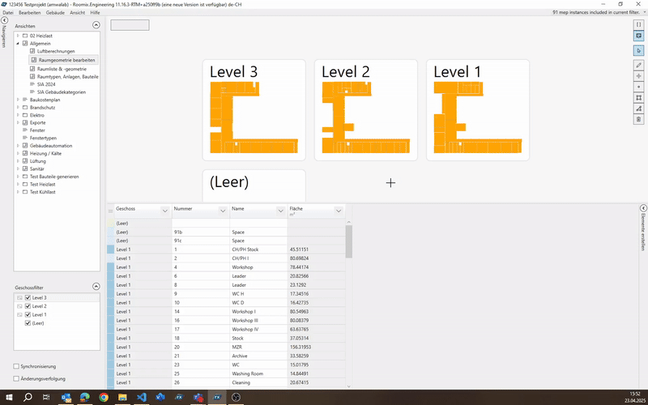The image size is (648, 405).
Task: Open the Gebäude menu
Action: pyautogui.click(x=55, y=13)
